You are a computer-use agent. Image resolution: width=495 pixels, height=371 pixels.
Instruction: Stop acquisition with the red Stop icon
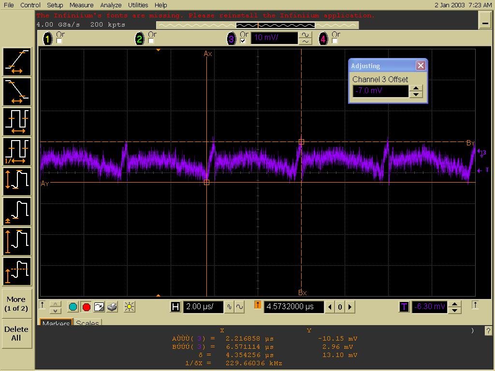86,306
